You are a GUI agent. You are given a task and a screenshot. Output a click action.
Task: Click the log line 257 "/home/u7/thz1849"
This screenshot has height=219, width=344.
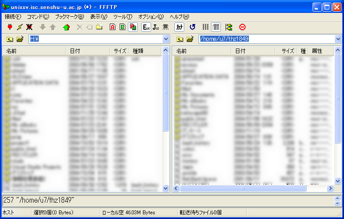tap(39, 200)
